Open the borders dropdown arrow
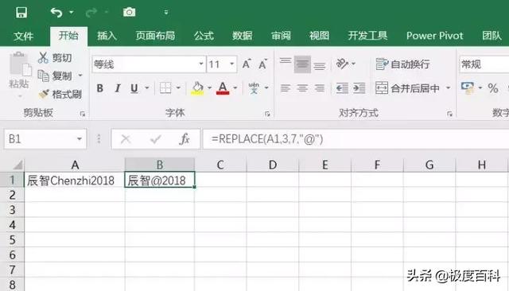Image resolution: width=509 pixels, height=291 pixels. coord(178,88)
